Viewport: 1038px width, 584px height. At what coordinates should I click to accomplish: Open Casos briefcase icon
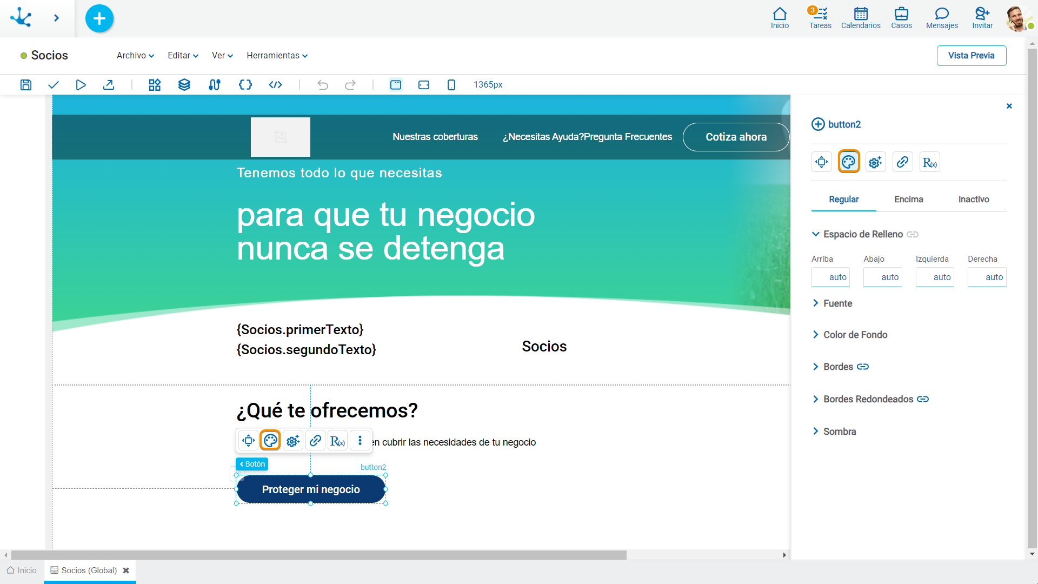pos(901,18)
